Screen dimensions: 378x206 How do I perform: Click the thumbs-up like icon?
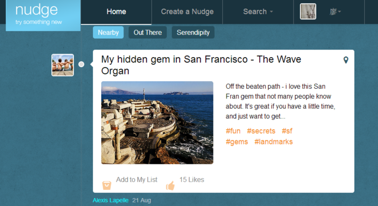(171, 185)
